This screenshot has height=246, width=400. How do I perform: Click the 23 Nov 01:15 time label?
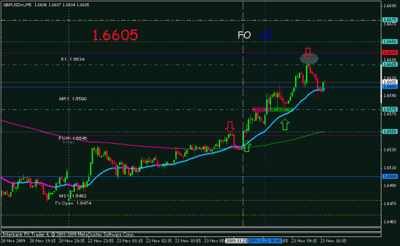pos(130,241)
